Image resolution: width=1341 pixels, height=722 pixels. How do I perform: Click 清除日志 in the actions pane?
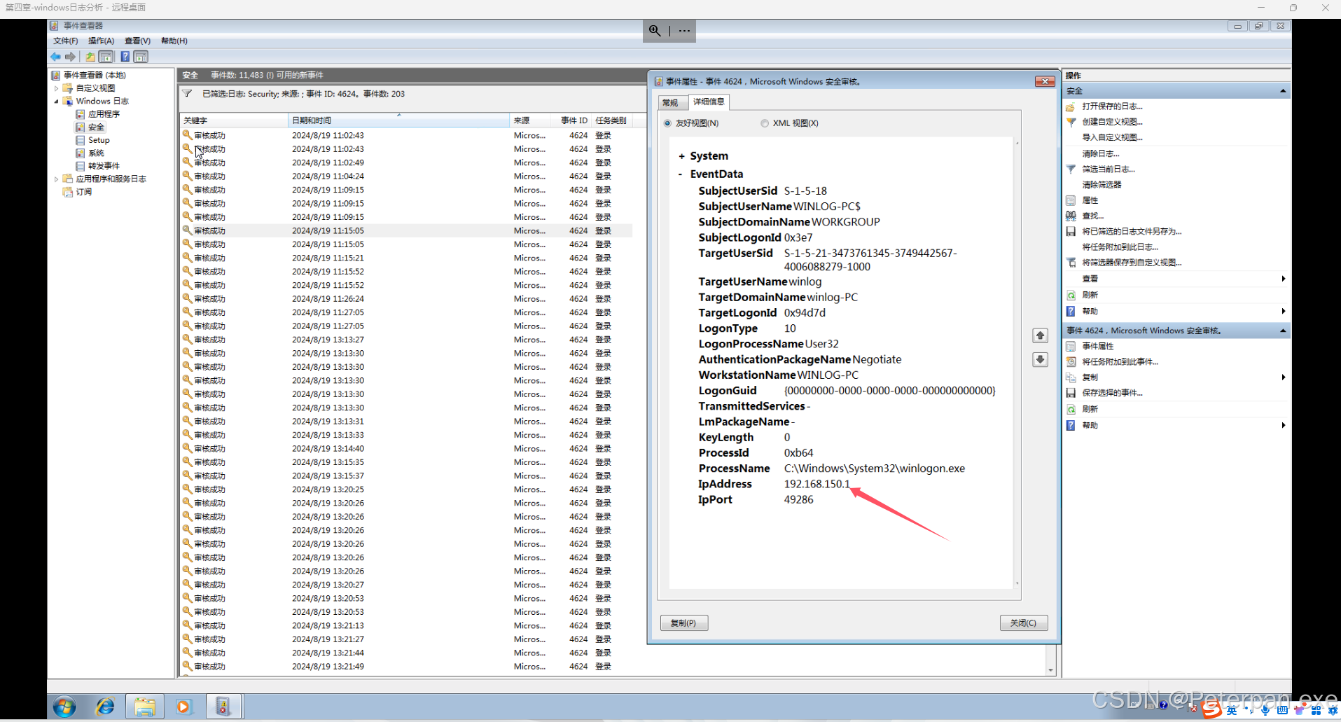point(1101,153)
